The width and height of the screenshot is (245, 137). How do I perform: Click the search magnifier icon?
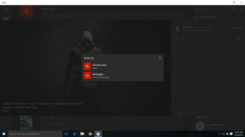[x=234, y=9]
